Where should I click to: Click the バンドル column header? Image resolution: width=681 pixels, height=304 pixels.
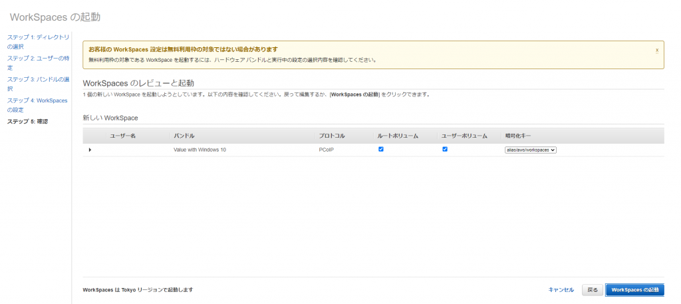pos(184,136)
